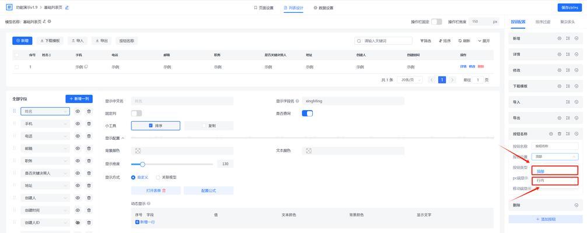
Task: Click the drag handle icon for 姓名 field
Action: tap(15, 111)
